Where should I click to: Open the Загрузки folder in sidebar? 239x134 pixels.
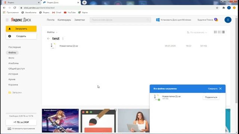coord(15,92)
